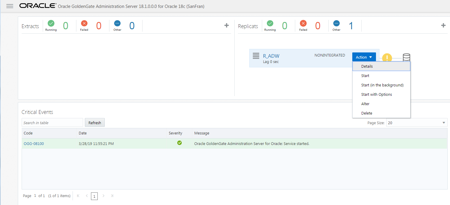
Task: Click the Refresh button
Action: (x=95, y=123)
